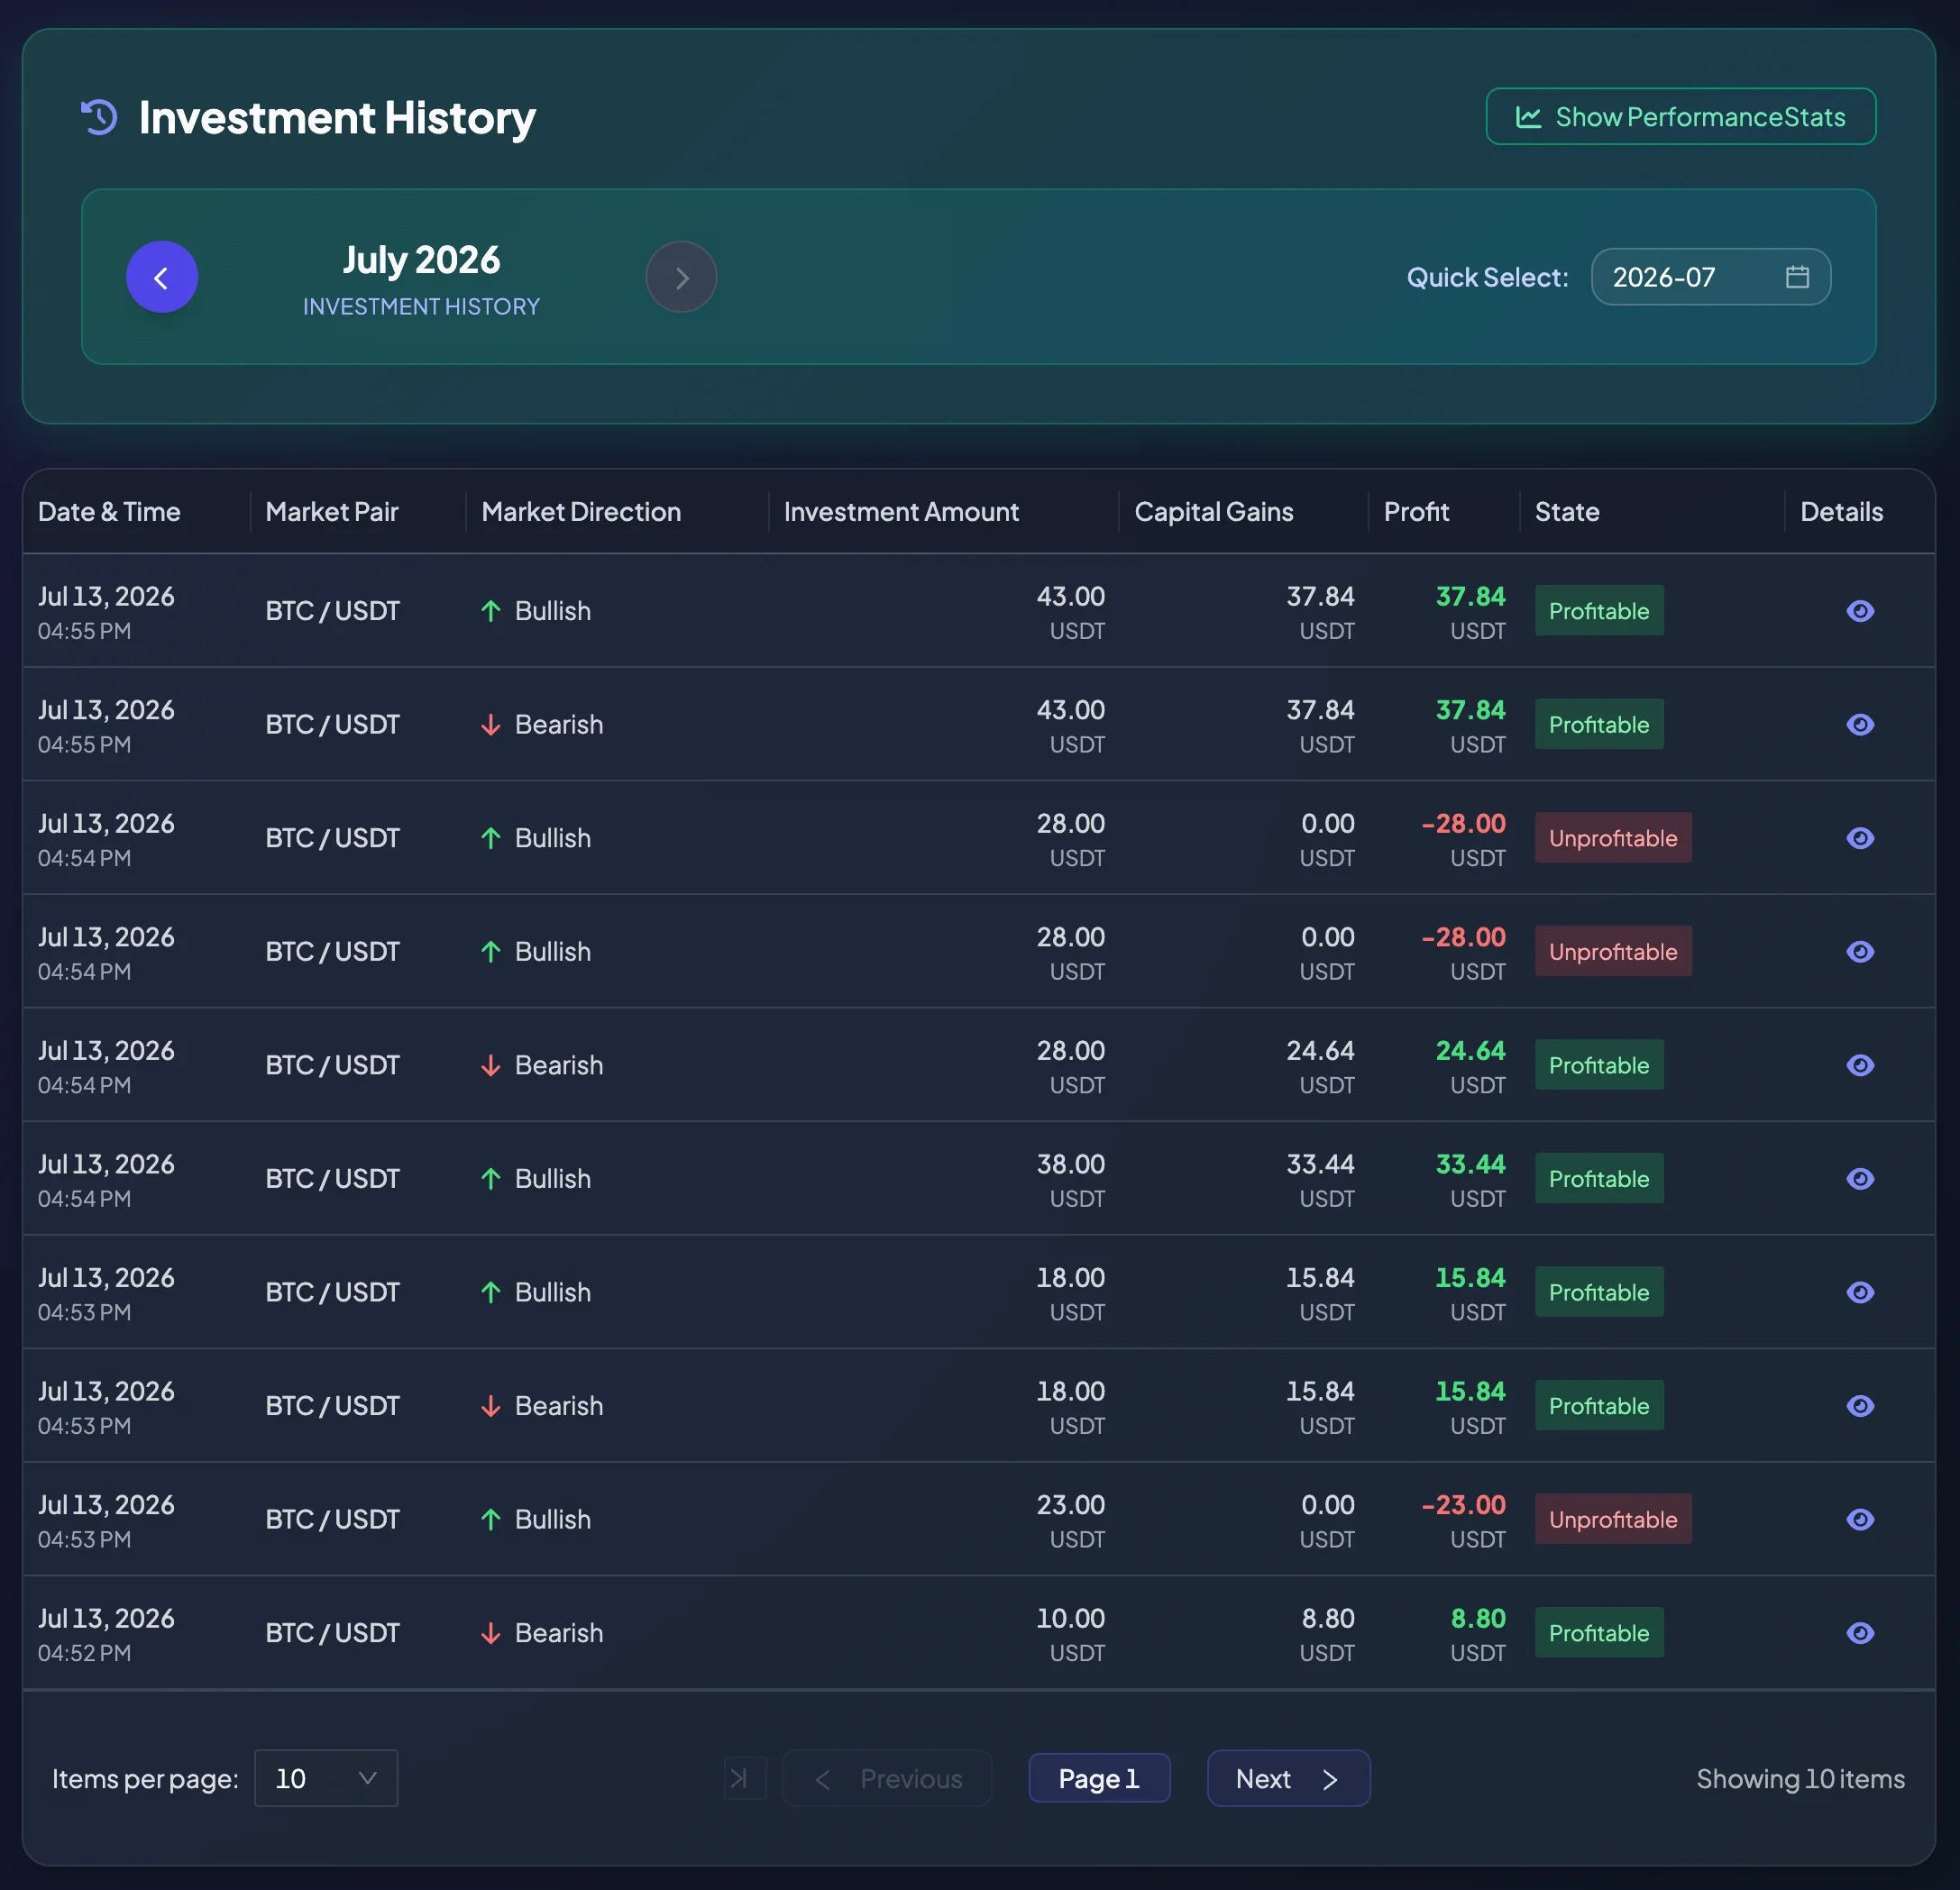1960x1890 pixels.
Task: Go to previous month with left arrow
Action: pyautogui.click(x=162, y=277)
